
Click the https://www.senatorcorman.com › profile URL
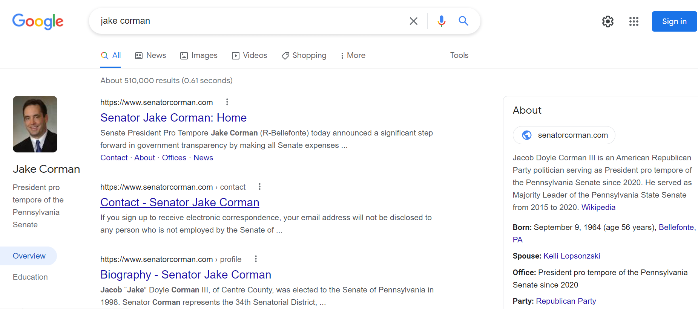[x=171, y=259]
